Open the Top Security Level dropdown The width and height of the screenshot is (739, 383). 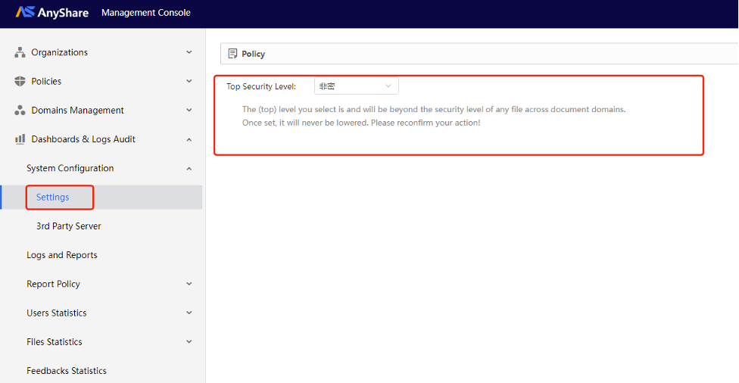tap(357, 86)
